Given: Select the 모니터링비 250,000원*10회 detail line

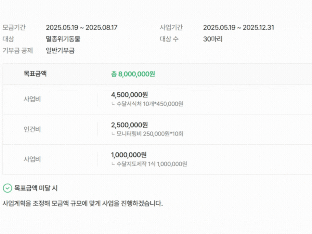Looking at the screenshot, I should pos(147,134).
